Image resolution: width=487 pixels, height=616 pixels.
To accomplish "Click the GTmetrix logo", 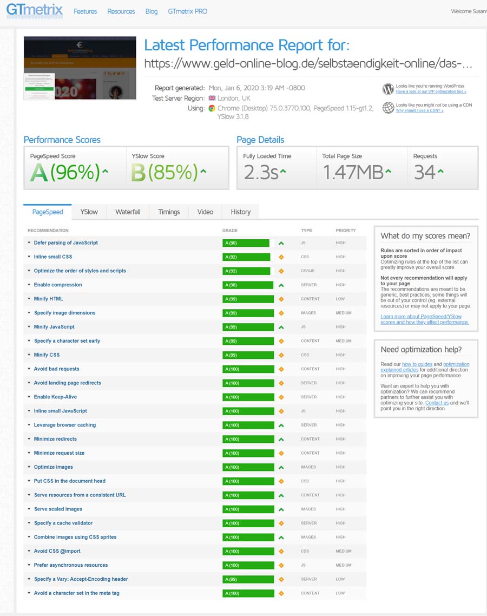I will (35, 11).
